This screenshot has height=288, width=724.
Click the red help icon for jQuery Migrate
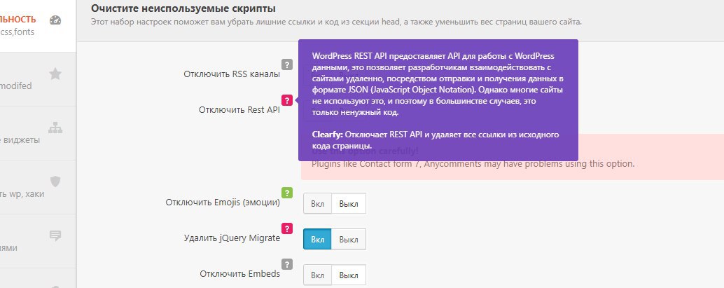pyautogui.click(x=286, y=228)
